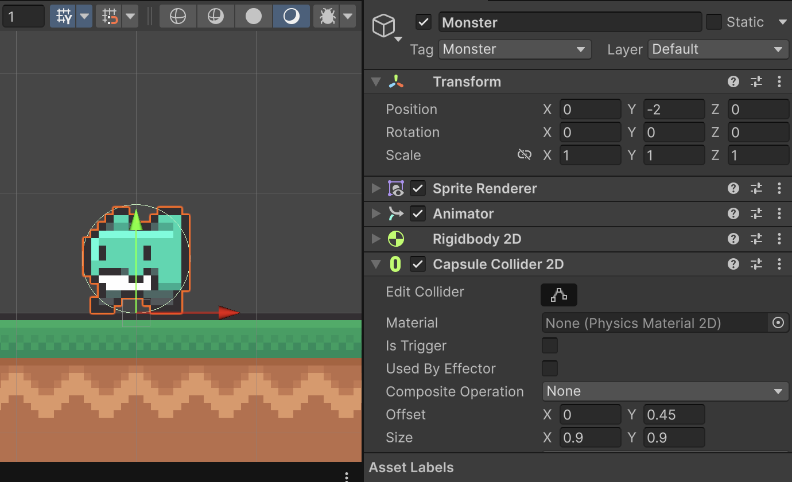Click the Rigidbody 2D component icon
Viewport: 792px width, 482px height.
tap(396, 239)
